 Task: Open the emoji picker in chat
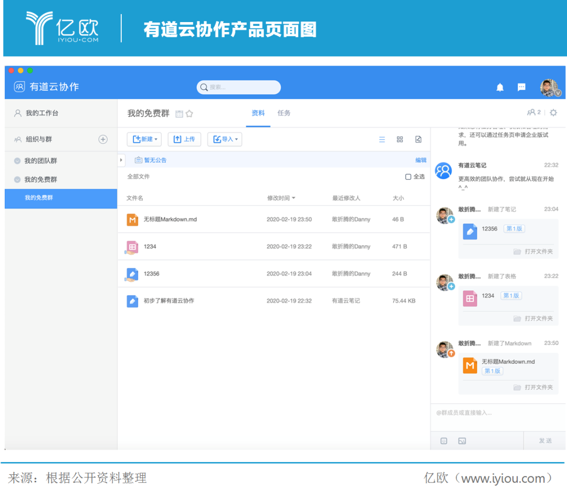[444, 441]
